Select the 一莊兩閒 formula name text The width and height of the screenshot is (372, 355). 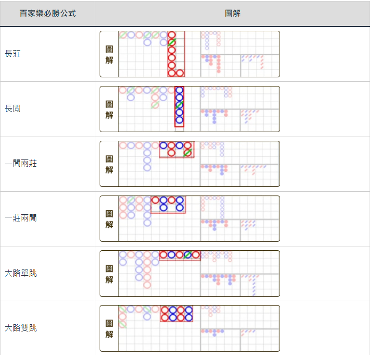point(21,218)
